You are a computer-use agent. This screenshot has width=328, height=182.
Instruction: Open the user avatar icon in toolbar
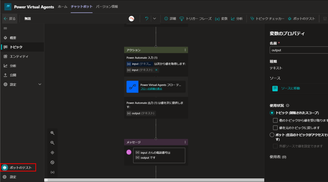click(131, 19)
